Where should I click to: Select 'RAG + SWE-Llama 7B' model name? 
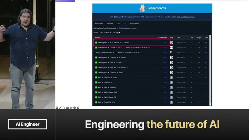[x=107, y=97]
